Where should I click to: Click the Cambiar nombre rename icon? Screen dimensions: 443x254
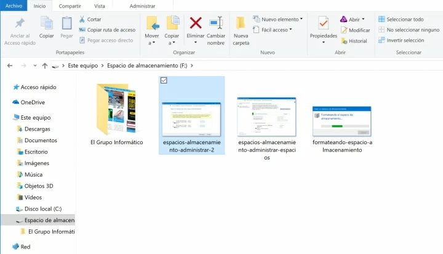216,23
